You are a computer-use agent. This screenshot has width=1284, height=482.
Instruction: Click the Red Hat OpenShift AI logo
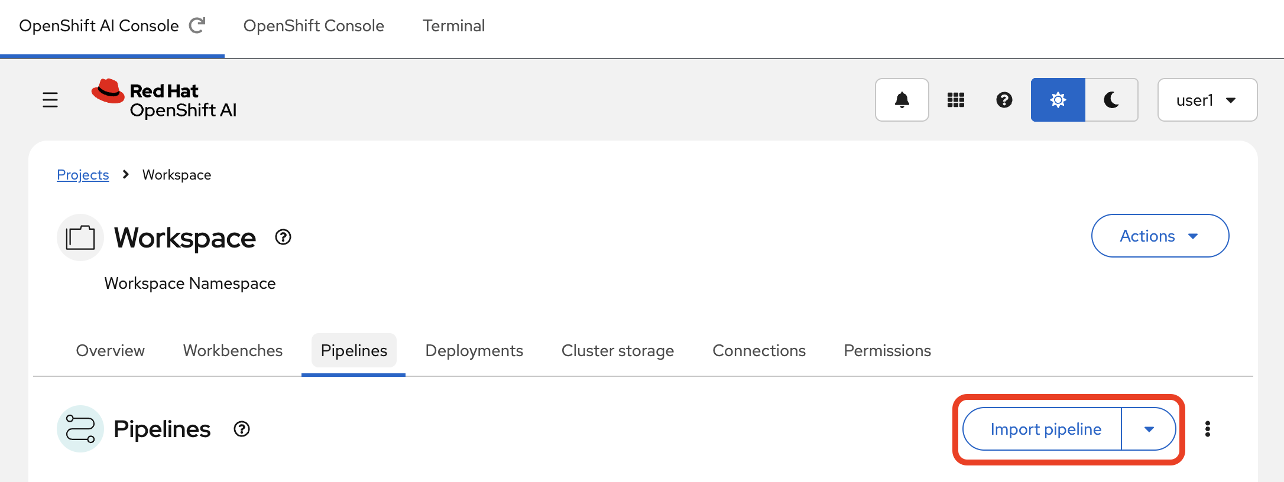tap(164, 100)
